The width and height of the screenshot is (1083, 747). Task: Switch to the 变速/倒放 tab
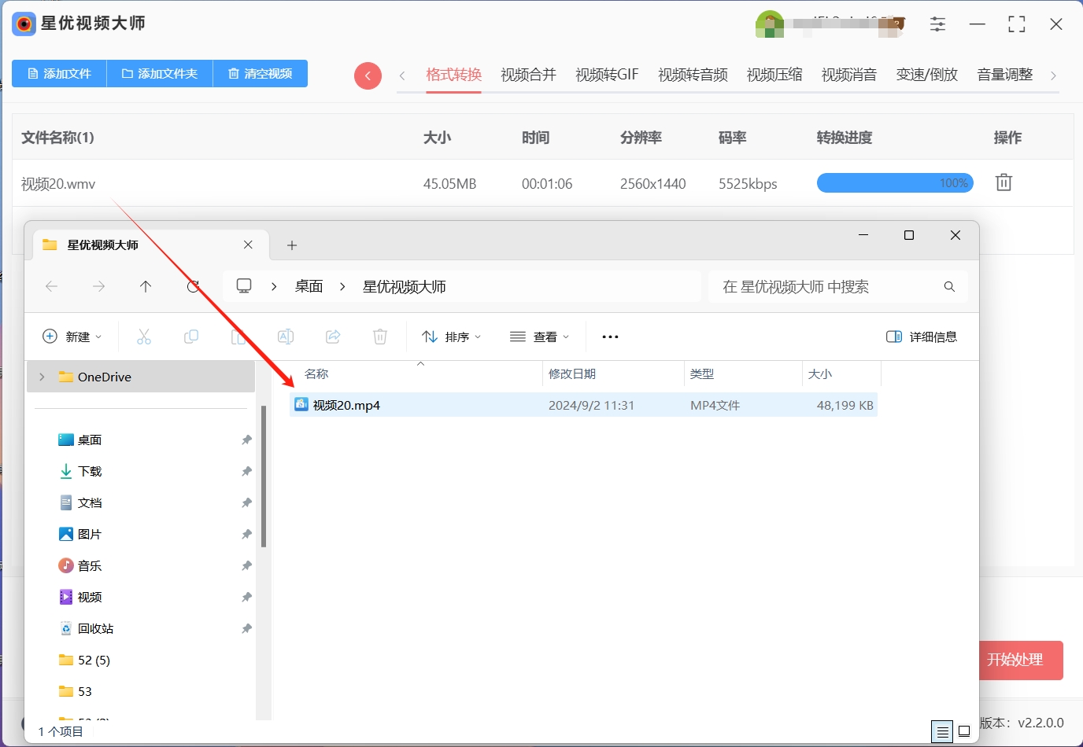pos(927,75)
